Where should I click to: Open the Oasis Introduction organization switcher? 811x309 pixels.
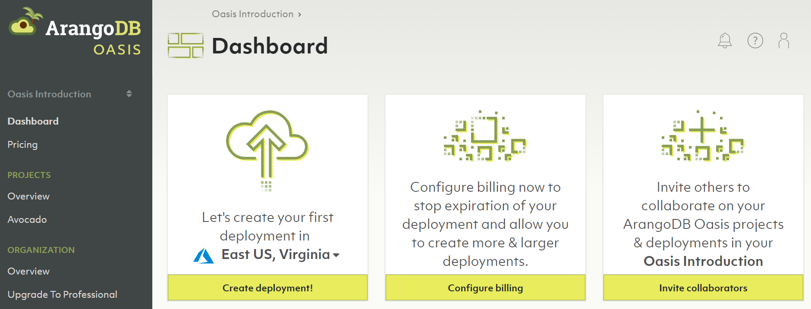(x=69, y=94)
